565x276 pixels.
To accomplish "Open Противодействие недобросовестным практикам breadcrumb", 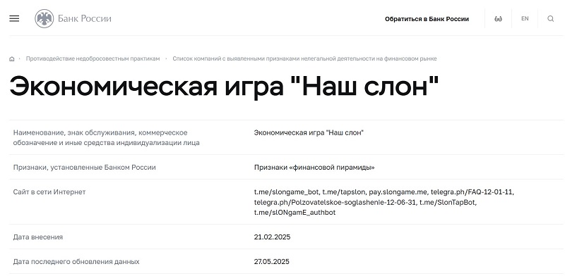I will (93, 58).
